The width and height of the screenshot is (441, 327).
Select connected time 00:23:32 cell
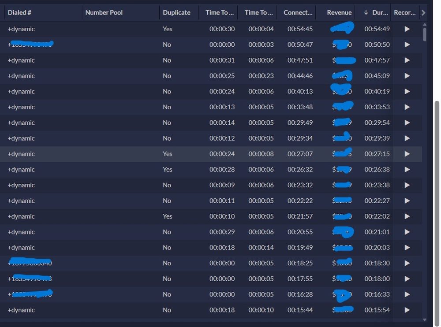pyautogui.click(x=300, y=185)
